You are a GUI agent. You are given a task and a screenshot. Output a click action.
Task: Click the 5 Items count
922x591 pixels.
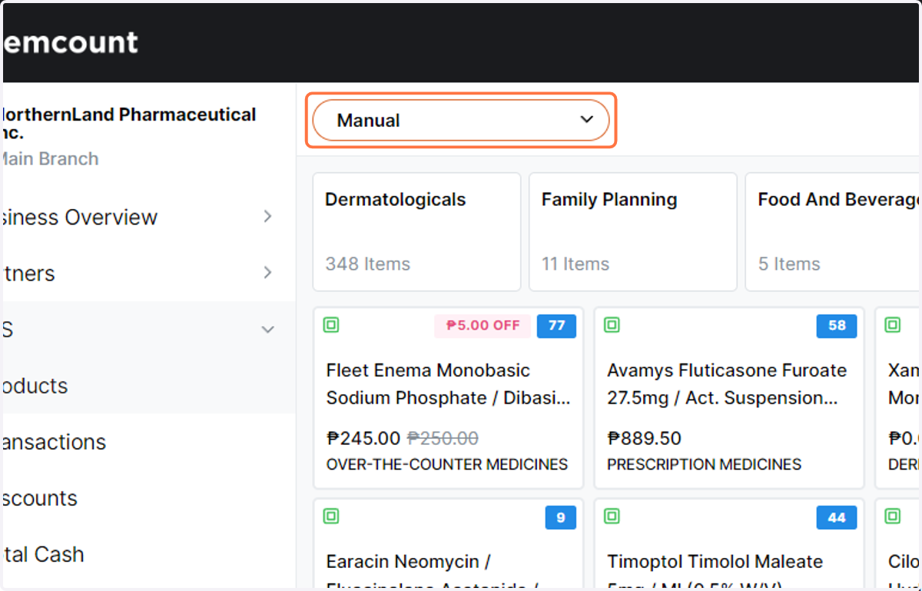[x=789, y=264]
